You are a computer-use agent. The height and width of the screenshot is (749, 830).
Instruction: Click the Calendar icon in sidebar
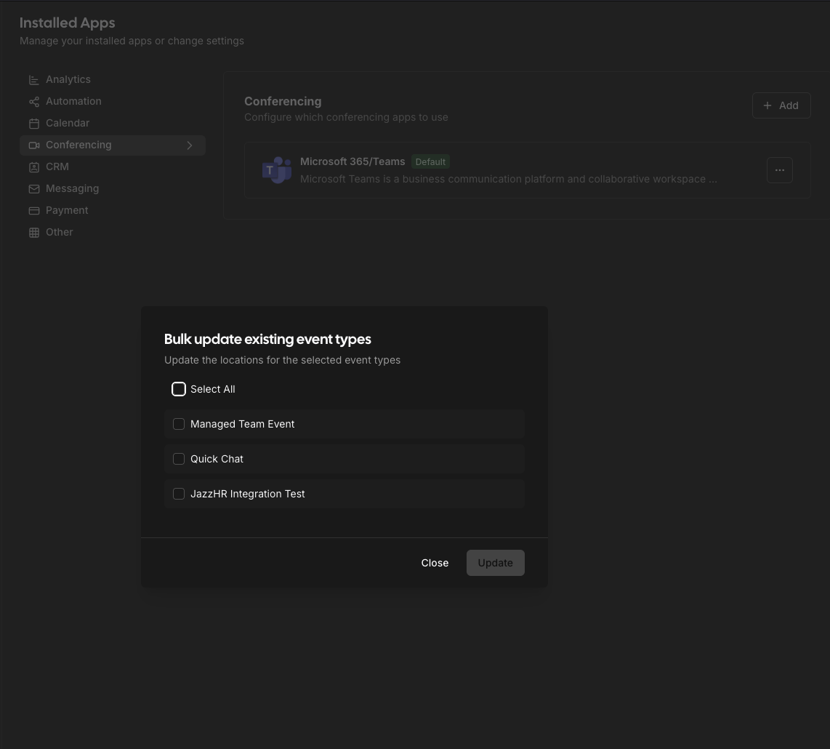pos(34,124)
